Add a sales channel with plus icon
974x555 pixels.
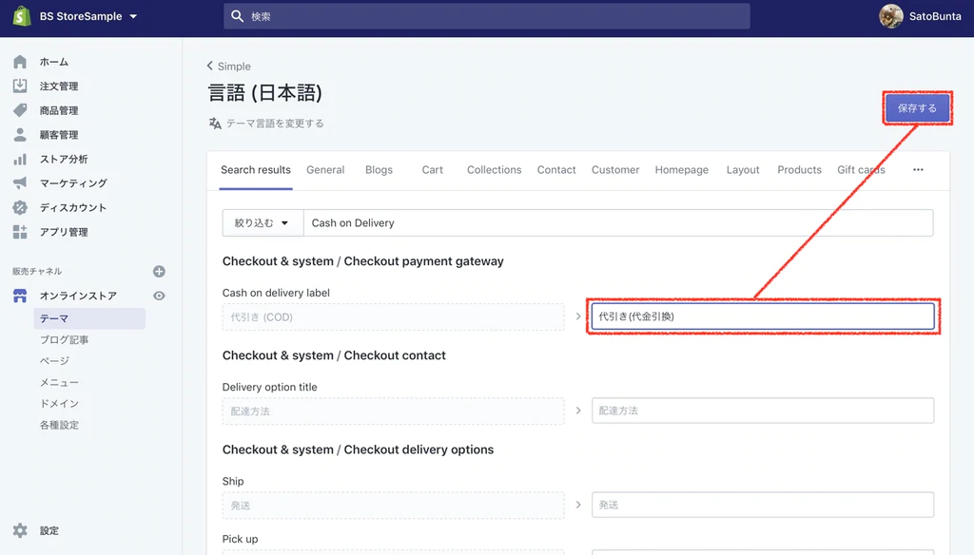[x=159, y=272]
